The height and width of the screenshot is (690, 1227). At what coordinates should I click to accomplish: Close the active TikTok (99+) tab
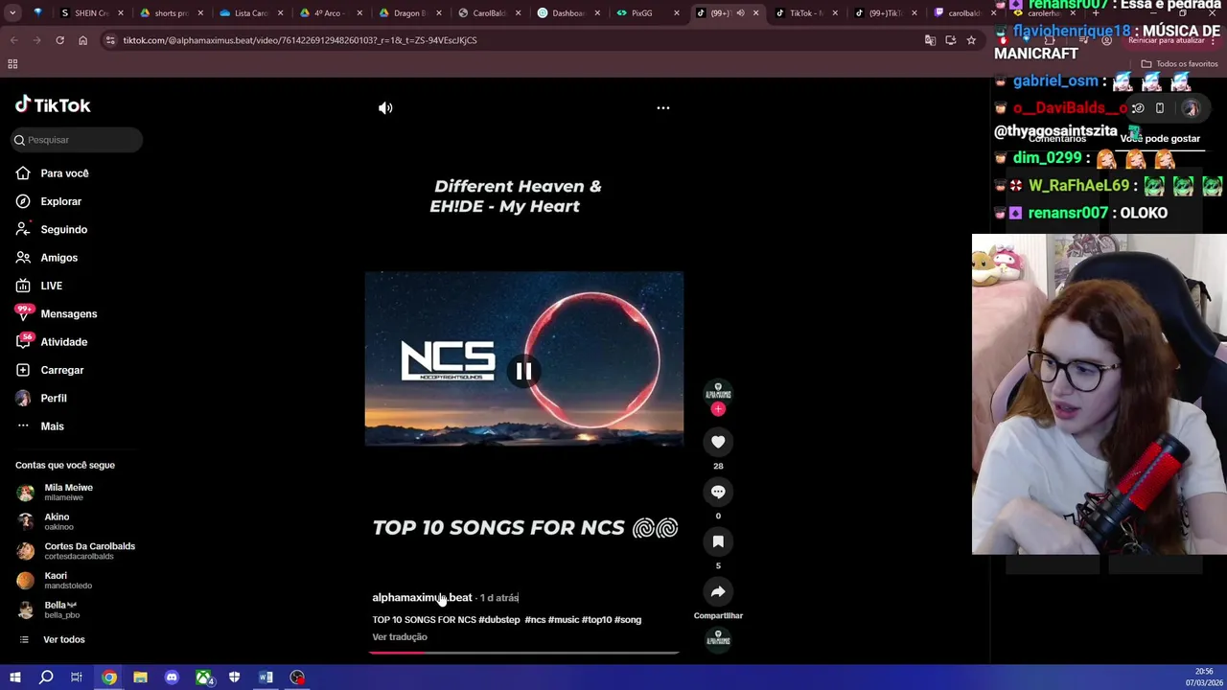[x=755, y=13]
